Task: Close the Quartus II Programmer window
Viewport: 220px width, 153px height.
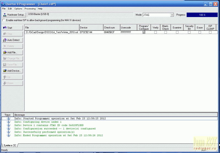Action: (x=215, y=4)
